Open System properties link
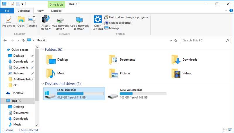 tap(118, 23)
